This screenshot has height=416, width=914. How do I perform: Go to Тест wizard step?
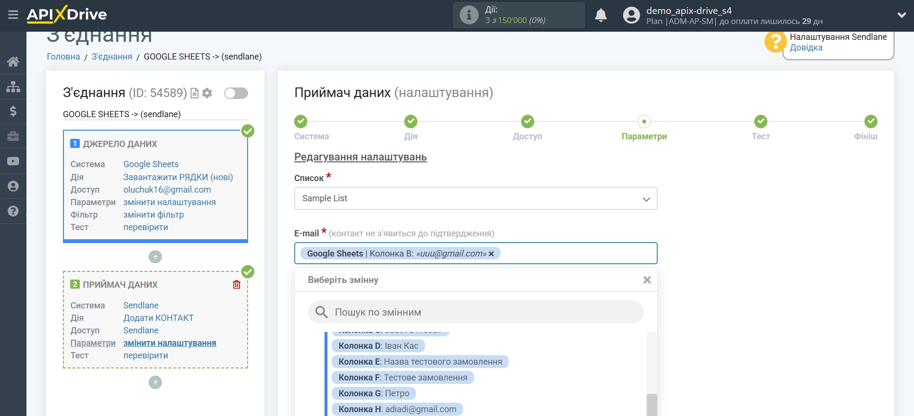[x=761, y=122]
